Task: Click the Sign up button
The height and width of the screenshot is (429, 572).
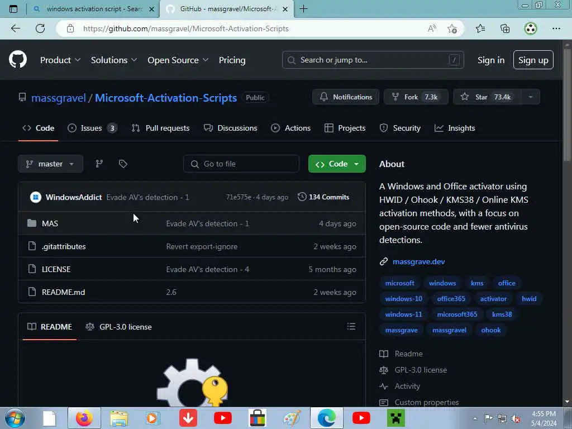Action: click(x=533, y=60)
